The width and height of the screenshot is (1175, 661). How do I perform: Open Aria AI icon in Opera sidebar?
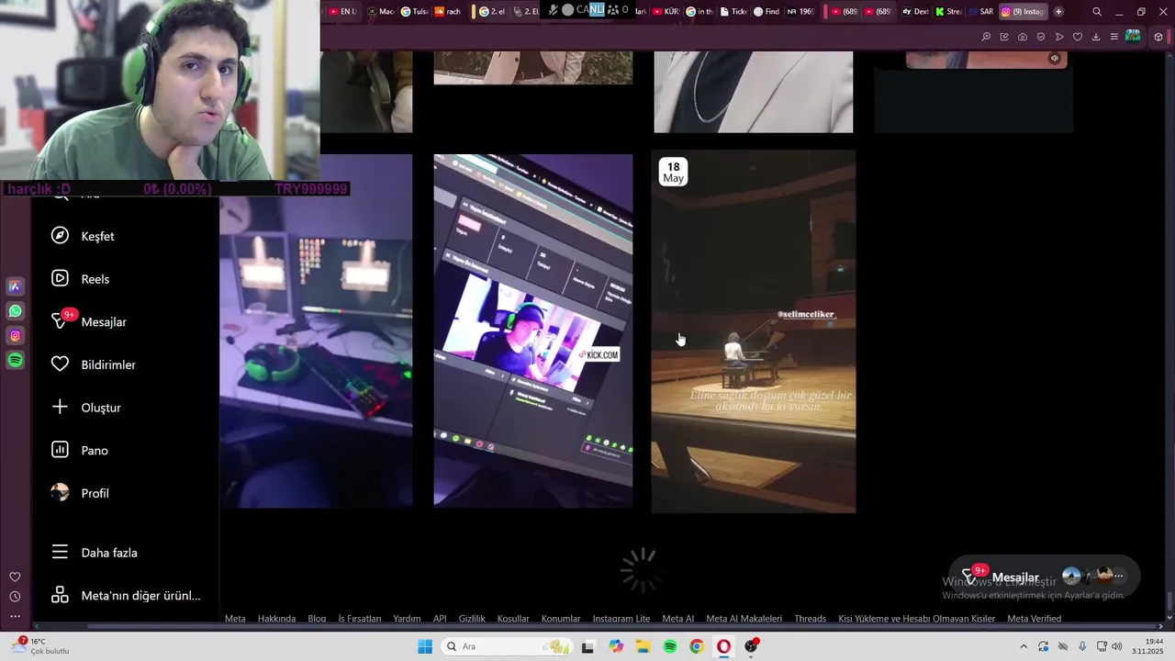15,286
